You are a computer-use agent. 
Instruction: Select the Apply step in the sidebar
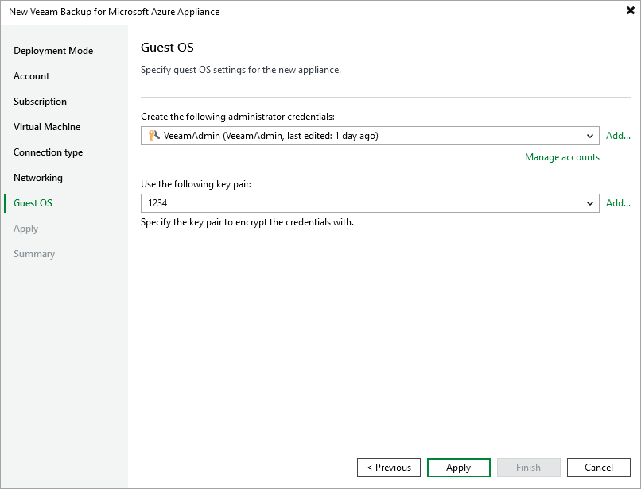coord(25,229)
